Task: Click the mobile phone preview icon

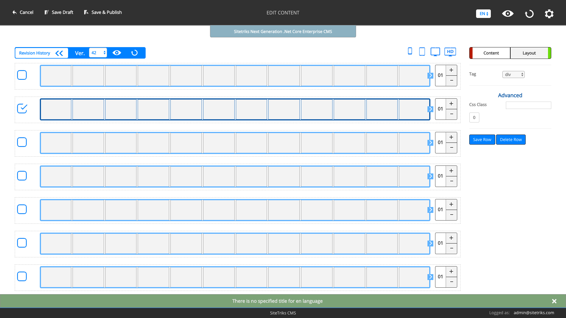Action: click(410, 51)
